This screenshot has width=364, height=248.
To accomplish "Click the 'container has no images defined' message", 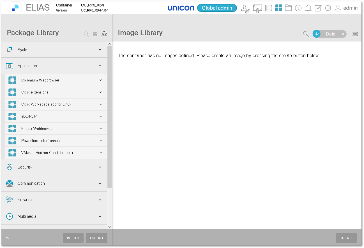I will tap(219, 55).
